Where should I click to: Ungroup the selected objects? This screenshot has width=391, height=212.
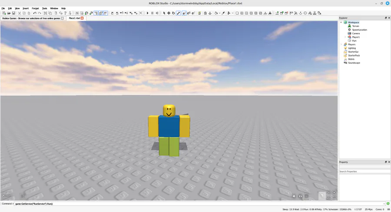pyautogui.click(x=50, y=13)
